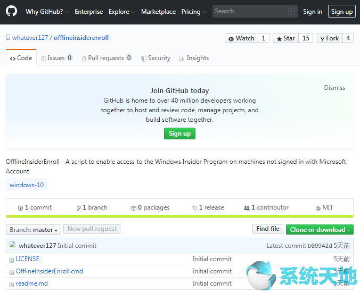Expand Clone or download dropdown
The image size is (360, 292).
pyautogui.click(x=320, y=230)
